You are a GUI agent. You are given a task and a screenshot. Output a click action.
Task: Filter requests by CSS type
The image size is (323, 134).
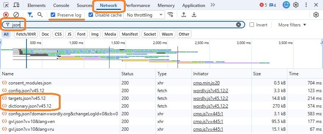(58, 34)
